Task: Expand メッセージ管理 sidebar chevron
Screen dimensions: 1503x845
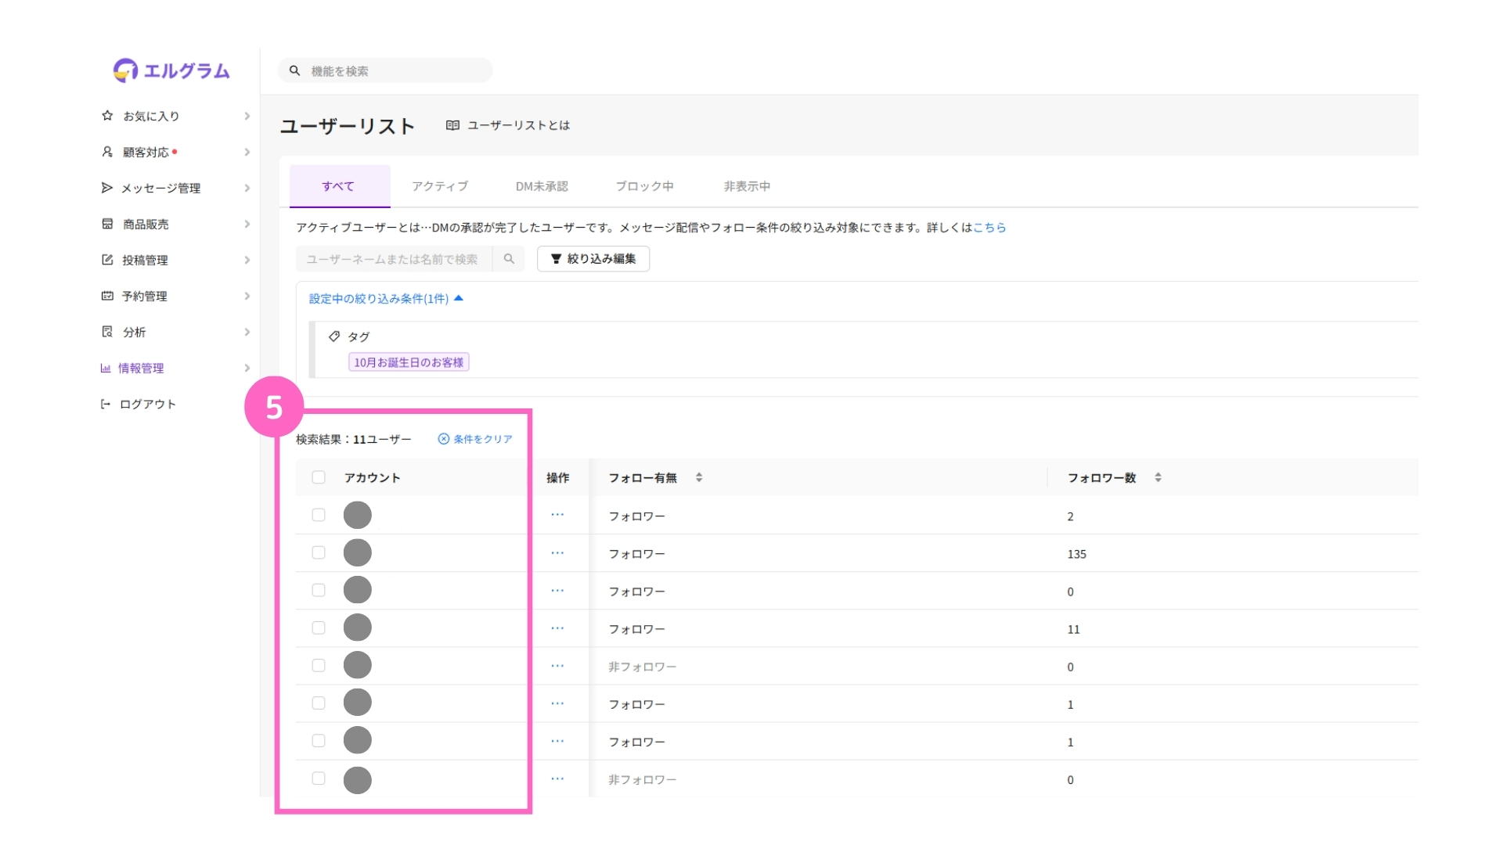Action: pyautogui.click(x=247, y=188)
